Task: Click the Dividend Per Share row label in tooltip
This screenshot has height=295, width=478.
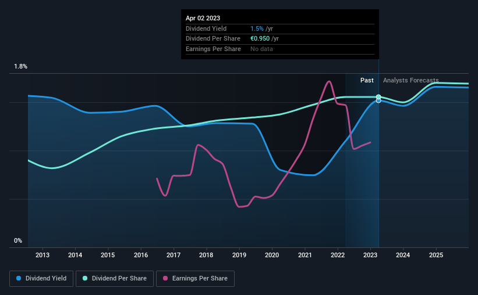Action: (213, 39)
